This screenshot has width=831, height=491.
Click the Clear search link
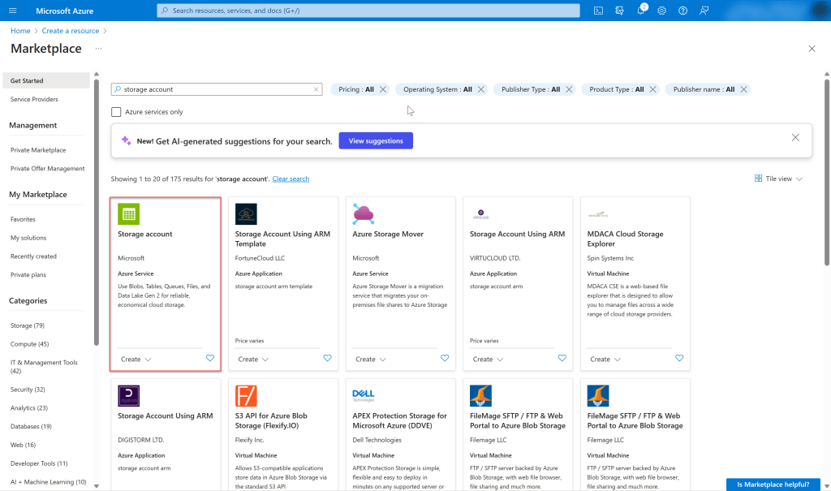click(291, 179)
